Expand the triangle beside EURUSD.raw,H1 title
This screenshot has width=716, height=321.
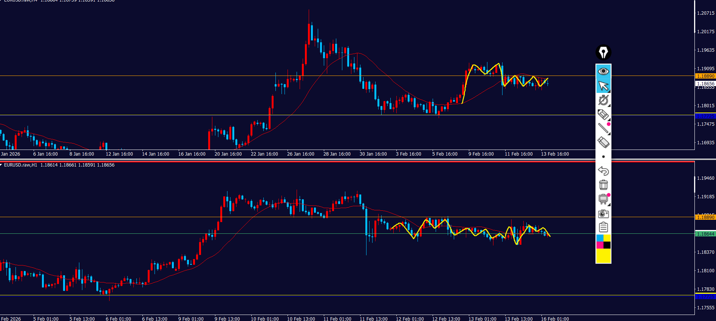(x=2, y=165)
